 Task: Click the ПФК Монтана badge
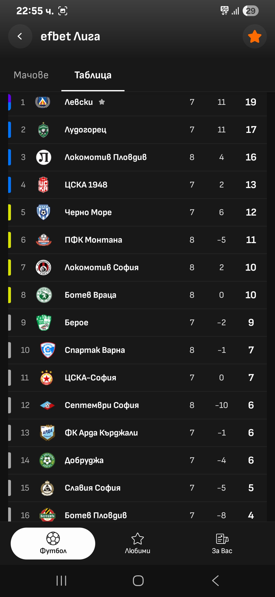click(x=44, y=240)
